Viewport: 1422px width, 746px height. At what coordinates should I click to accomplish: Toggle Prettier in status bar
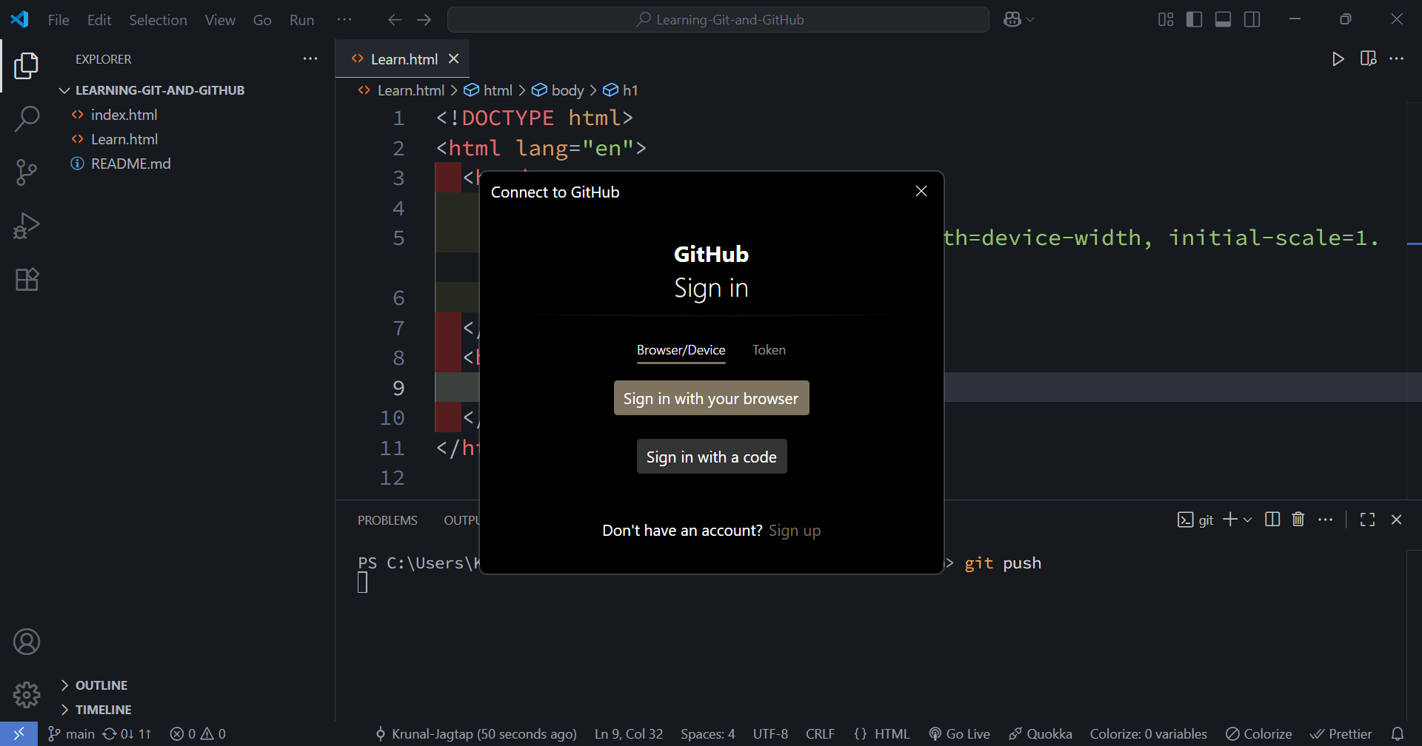pos(1341,734)
